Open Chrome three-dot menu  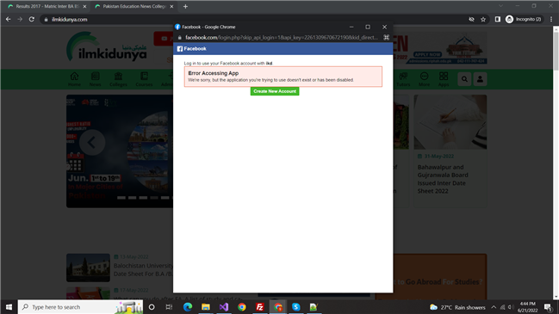click(x=551, y=19)
